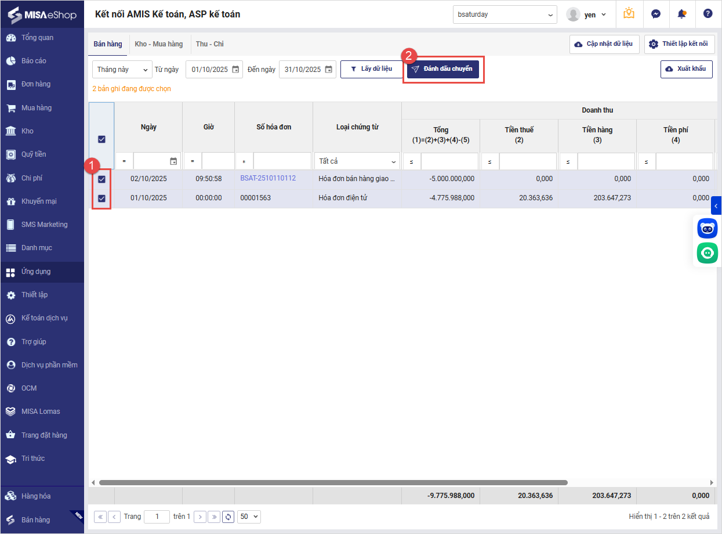This screenshot has width=722, height=534.
Task: Click the page number input field
Action: coord(157,517)
